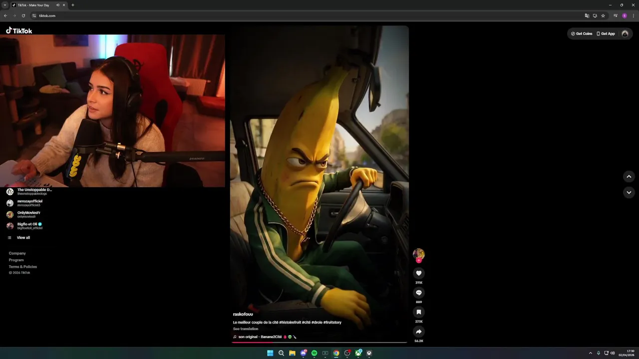This screenshot has height=359, width=639.
Task: Click the site information icon by tiktok.com
Action: (x=34, y=16)
